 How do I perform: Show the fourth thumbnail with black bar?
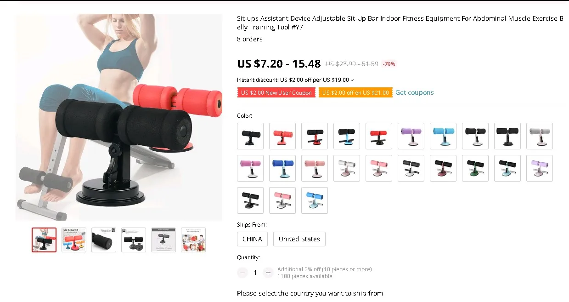tap(134, 240)
